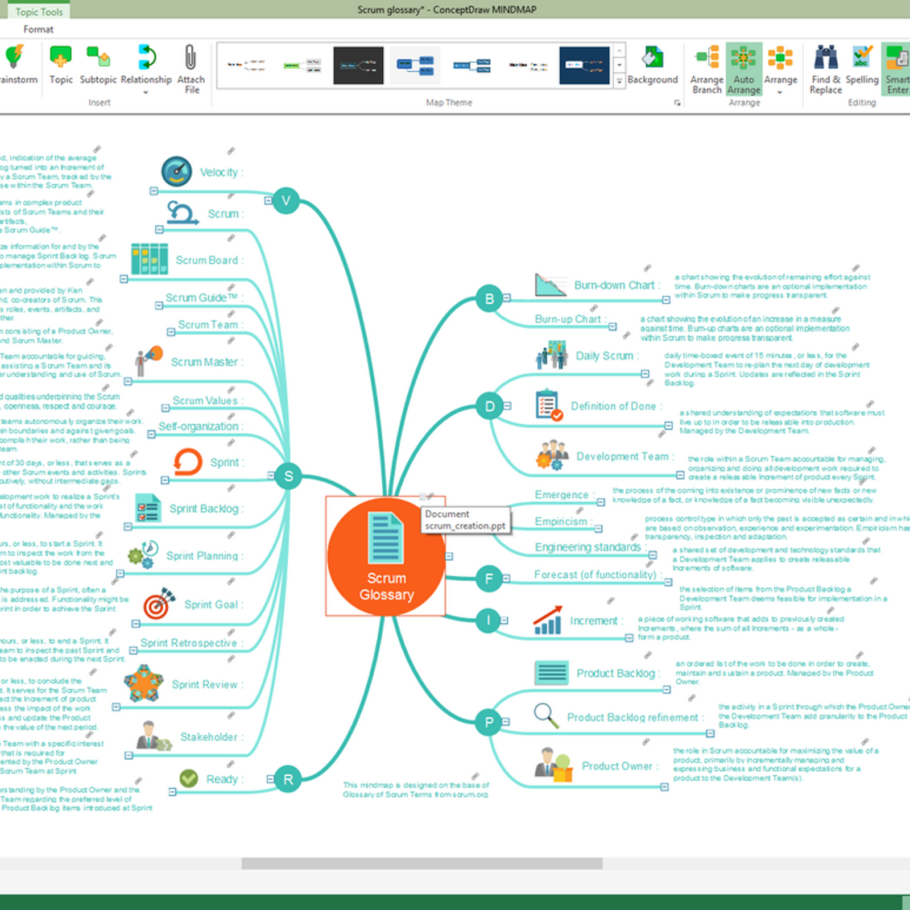Select the Scrum Team topic

[210, 324]
